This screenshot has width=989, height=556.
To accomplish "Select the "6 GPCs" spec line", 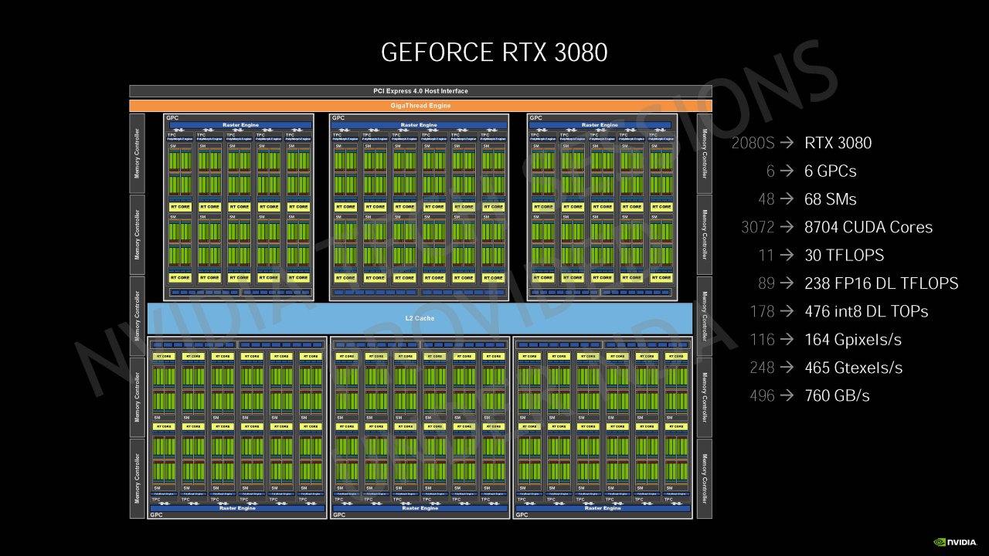I will (831, 171).
